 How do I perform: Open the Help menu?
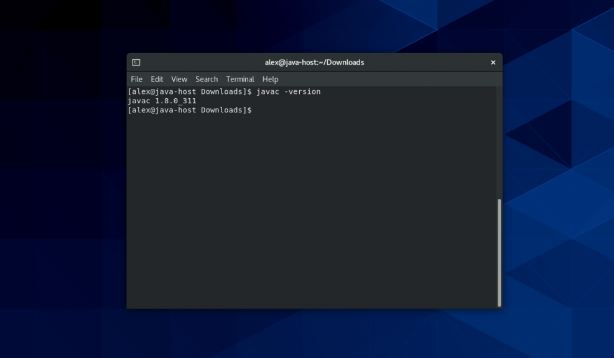tap(270, 79)
